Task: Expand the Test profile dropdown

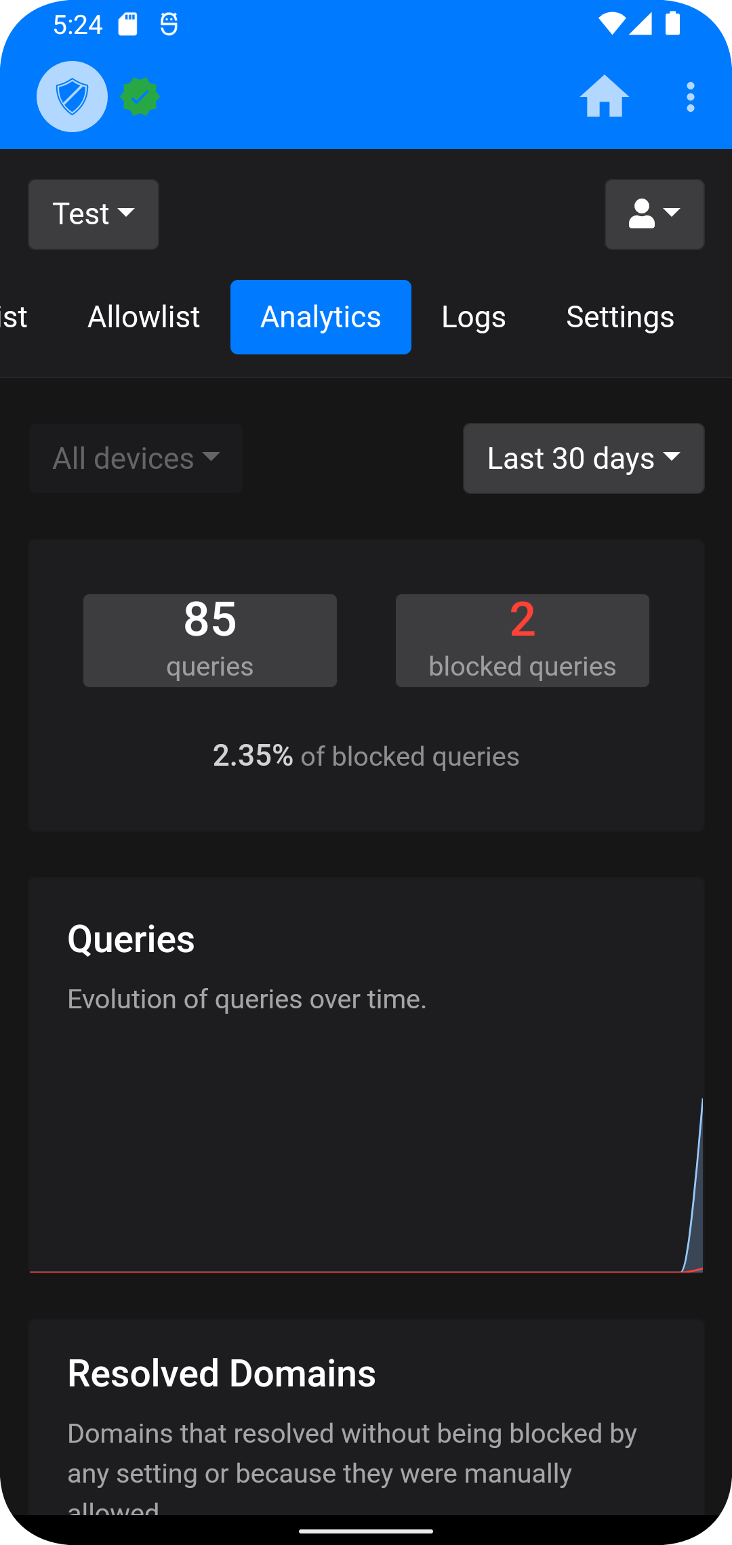Action: tap(94, 214)
